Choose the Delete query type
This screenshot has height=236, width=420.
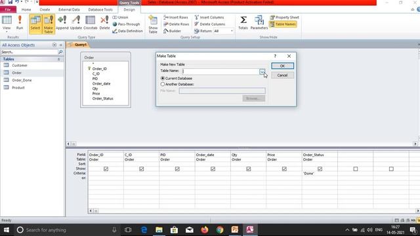pyautogui.click(x=104, y=23)
